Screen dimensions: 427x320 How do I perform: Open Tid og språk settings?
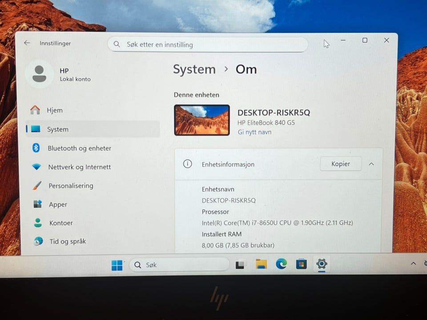pos(93,241)
